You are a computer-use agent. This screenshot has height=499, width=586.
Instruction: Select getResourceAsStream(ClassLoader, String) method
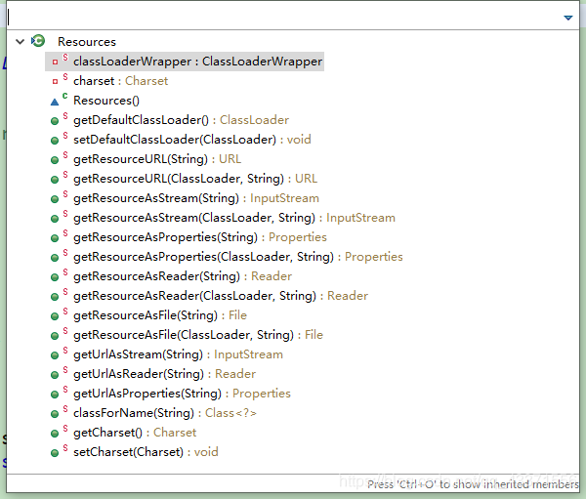tap(234, 218)
